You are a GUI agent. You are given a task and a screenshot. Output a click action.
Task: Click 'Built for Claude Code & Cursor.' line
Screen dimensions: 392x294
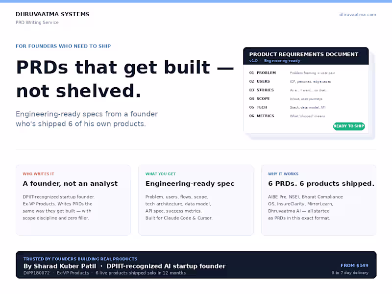[x=179, y=218]
